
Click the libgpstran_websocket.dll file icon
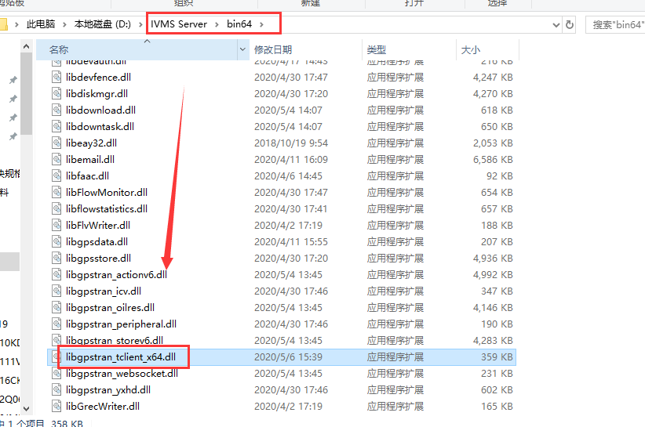[x=56, y=373]
